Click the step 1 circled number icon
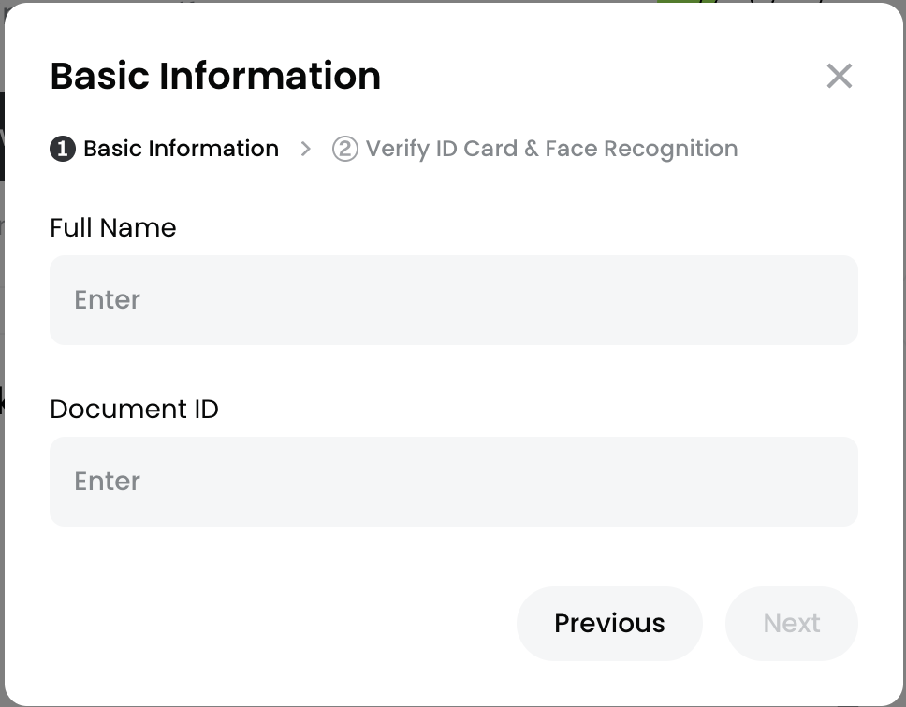This screenshot has height=707, width=906. click(63, 149)
